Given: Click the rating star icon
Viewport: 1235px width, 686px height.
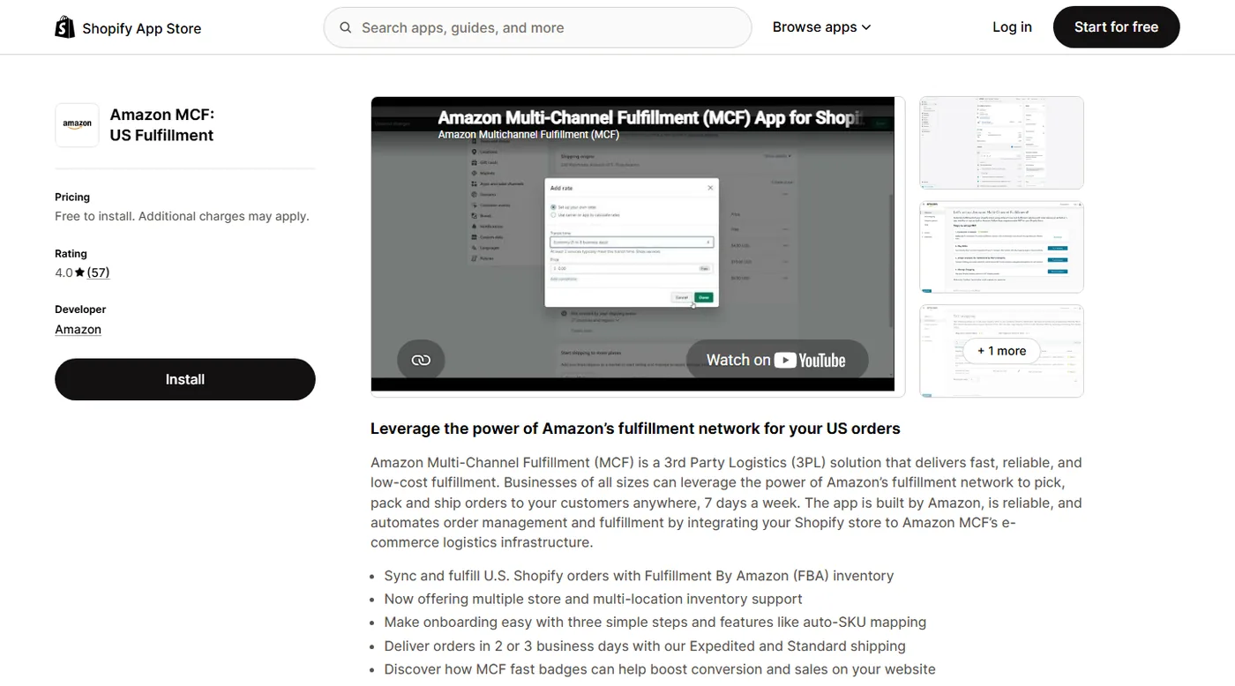Looking at the screenshot, I should [80, 272].
